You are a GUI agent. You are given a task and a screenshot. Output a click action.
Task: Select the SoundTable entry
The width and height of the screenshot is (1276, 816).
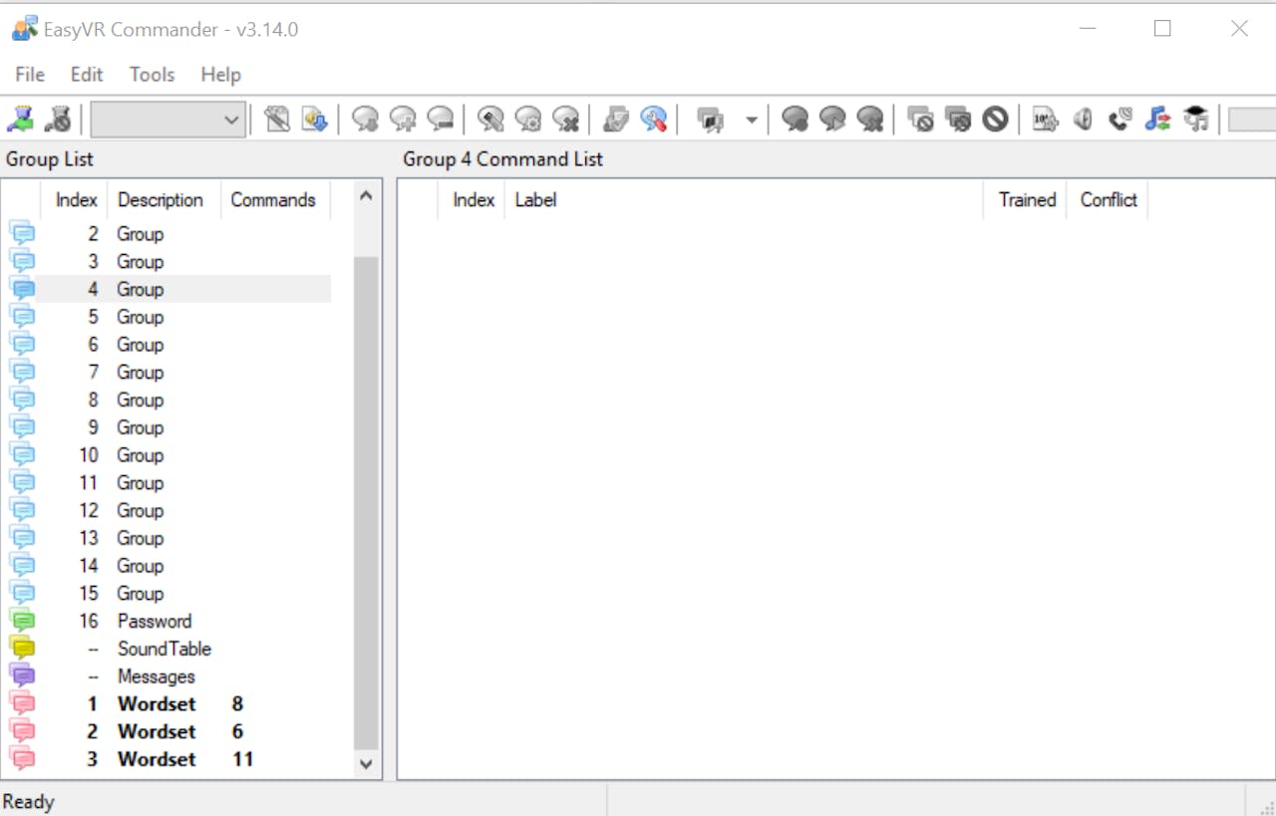click(x=163, y=649)
